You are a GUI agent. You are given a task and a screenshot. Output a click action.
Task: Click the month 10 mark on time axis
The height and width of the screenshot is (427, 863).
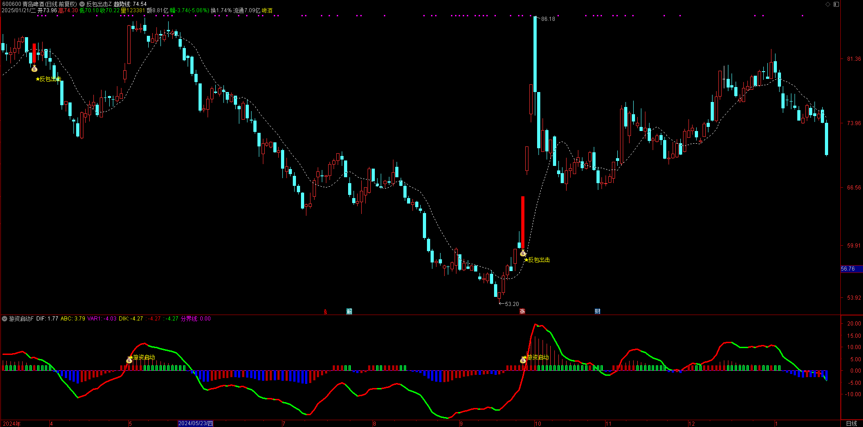[x=538, y=424]
